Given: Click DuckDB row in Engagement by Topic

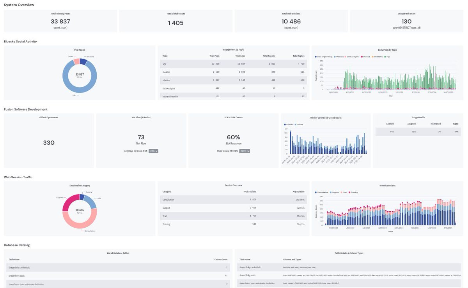Looking at the screenshot, I should tap(233, 72).
